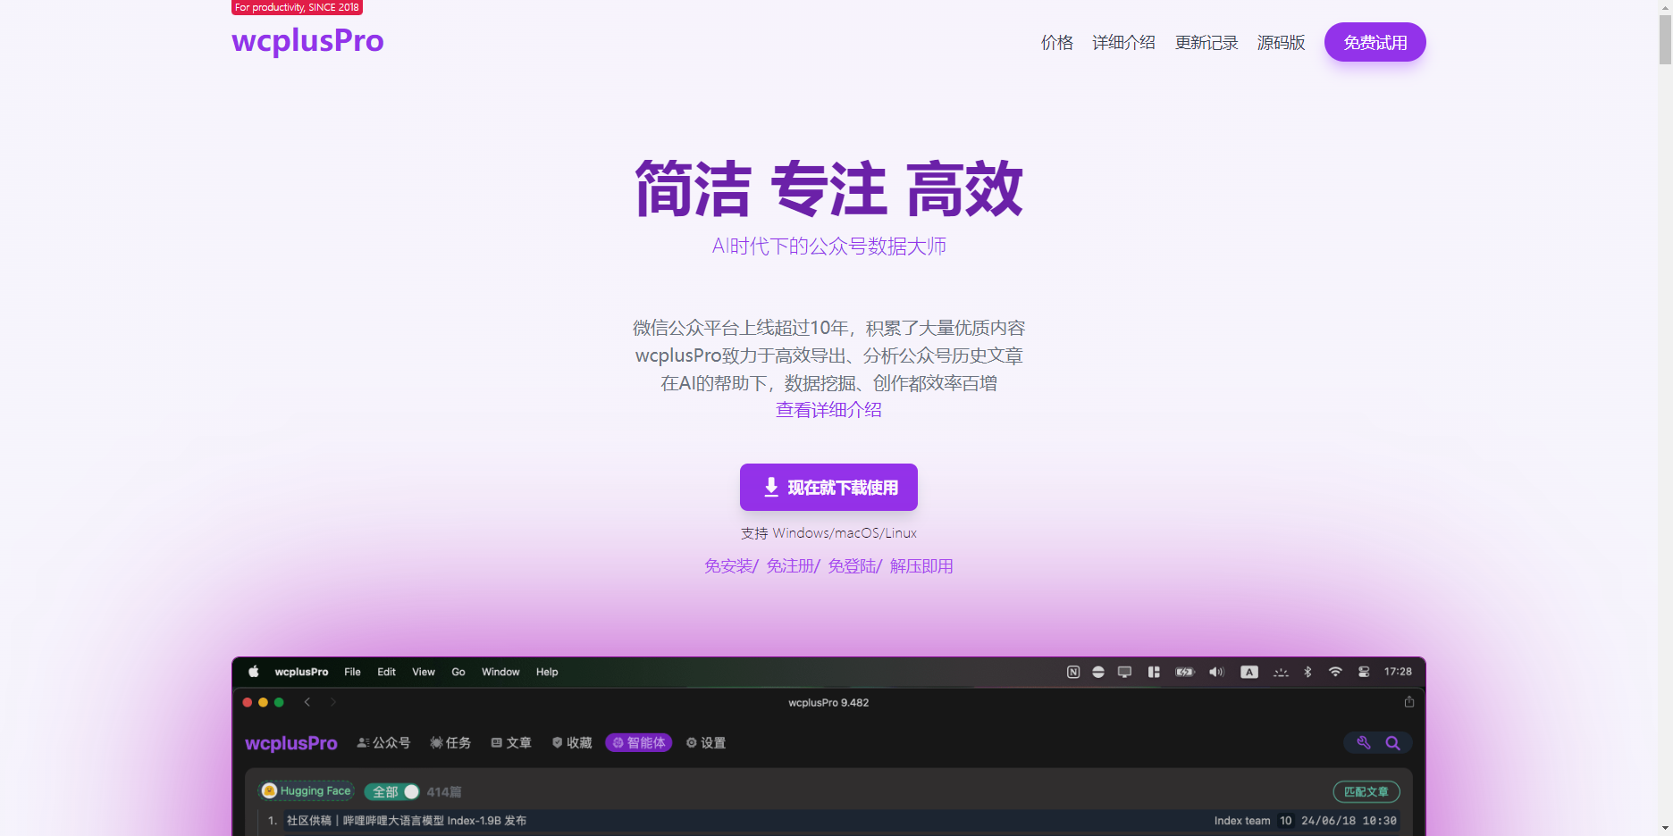Open the Go menu in the app screenshot

coord(458,672)
